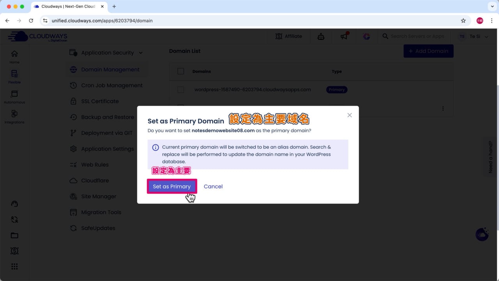Viewport: 499px width, 281px height.
Task: Close the Set as Primary Domain dialog
Action: click(349, 115)
